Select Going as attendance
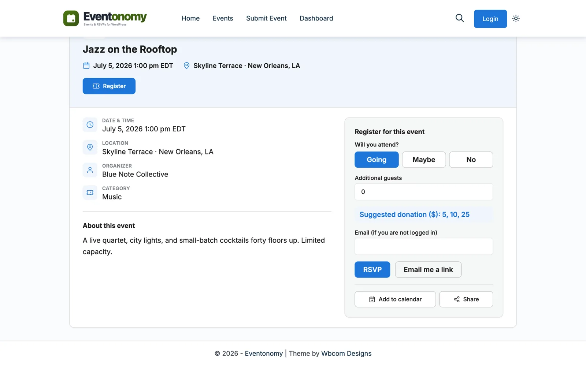Image resolution: width=586 pixels, height=366 pixels. pyautogui.click(x=377, y=160)
